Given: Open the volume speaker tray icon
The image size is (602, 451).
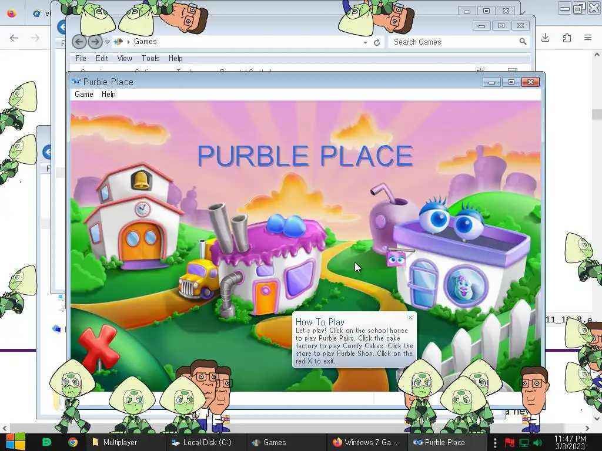Looking at the screenshot, I should coord(538,443).
